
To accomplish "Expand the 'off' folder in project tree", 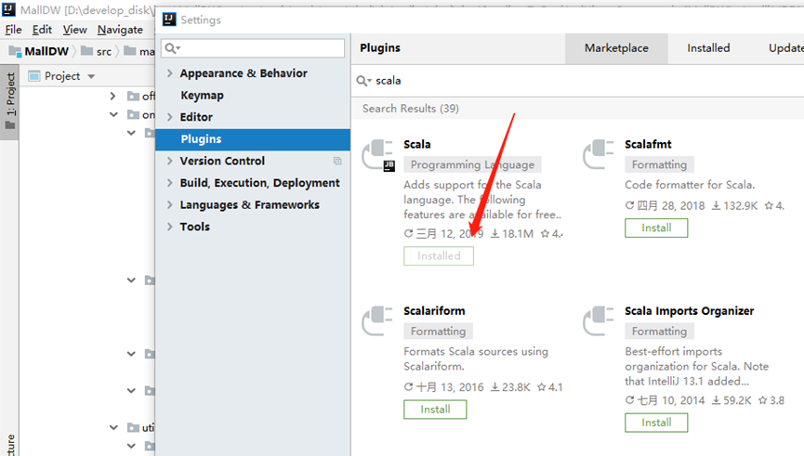I will click(x=113, y=96).
